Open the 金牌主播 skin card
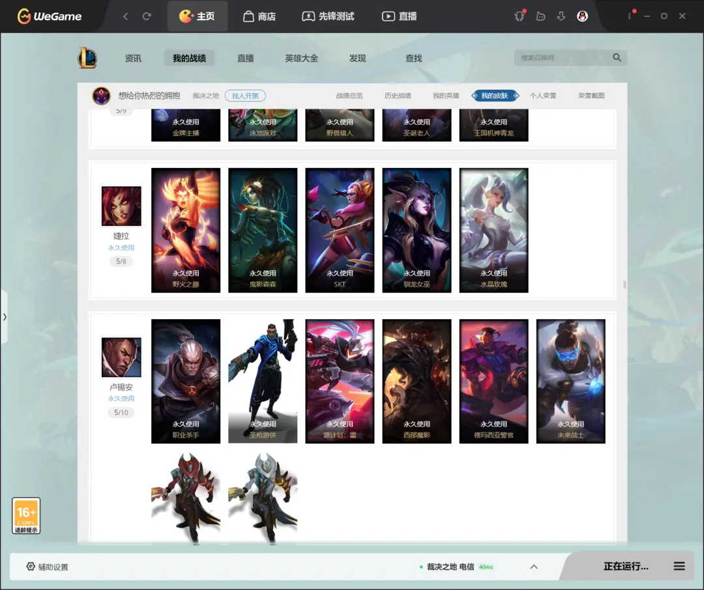The image size is (704, 590). (186, 125)
